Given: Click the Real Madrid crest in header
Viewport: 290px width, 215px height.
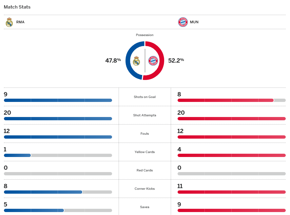Looking at the screenshot, I should click(9, 22).
